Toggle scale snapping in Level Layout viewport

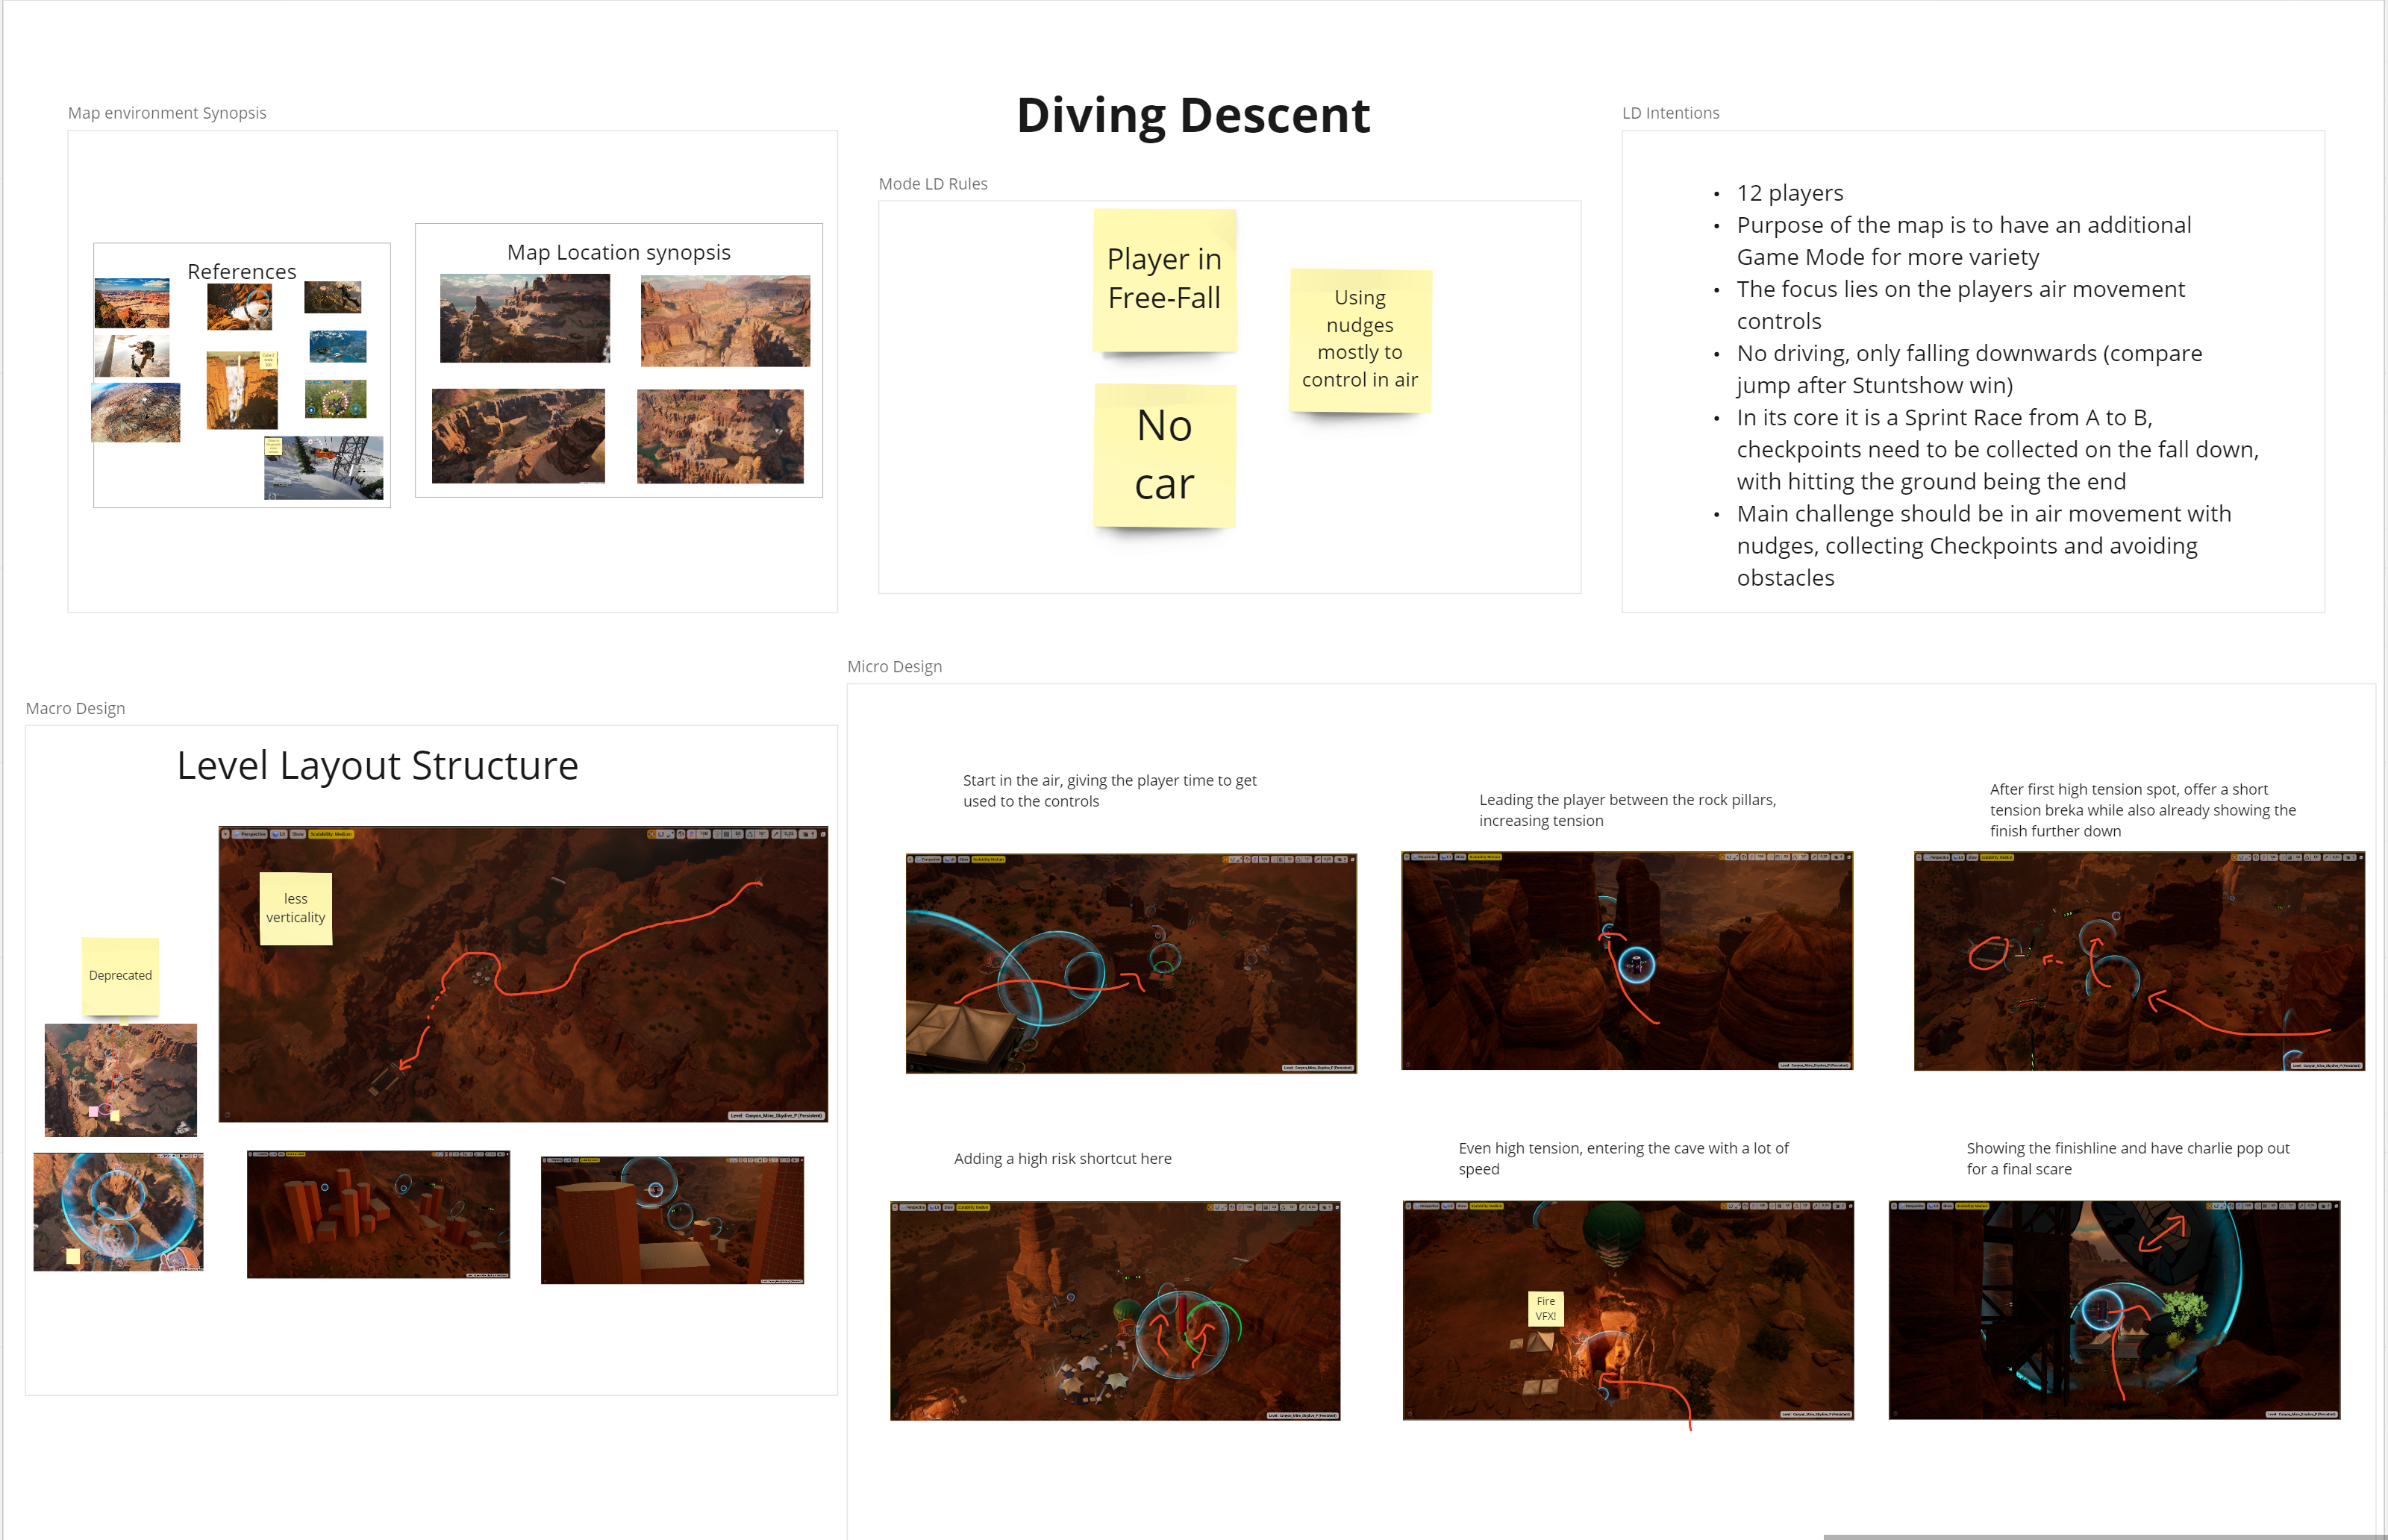[x=776, y=834]
